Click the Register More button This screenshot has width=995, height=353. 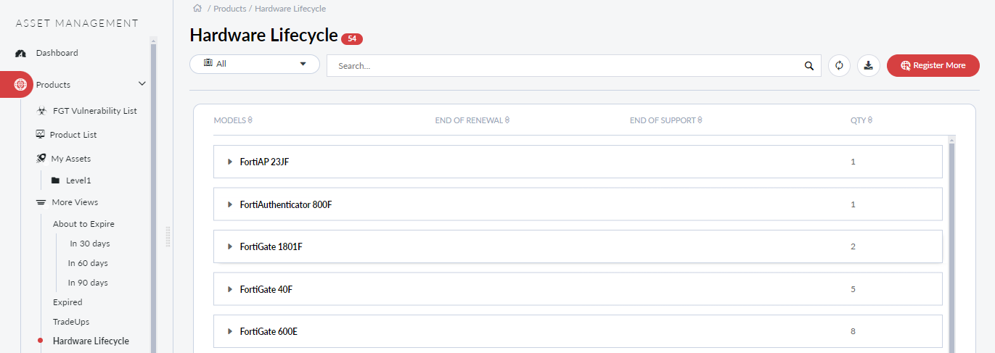(933, 65)
